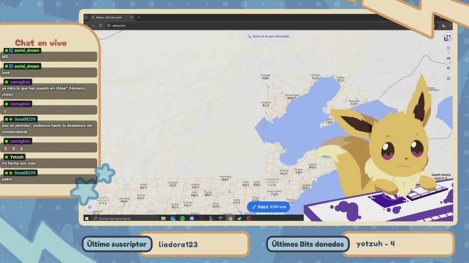
Task: Click the blue Paint button
Action: (269, 207)
